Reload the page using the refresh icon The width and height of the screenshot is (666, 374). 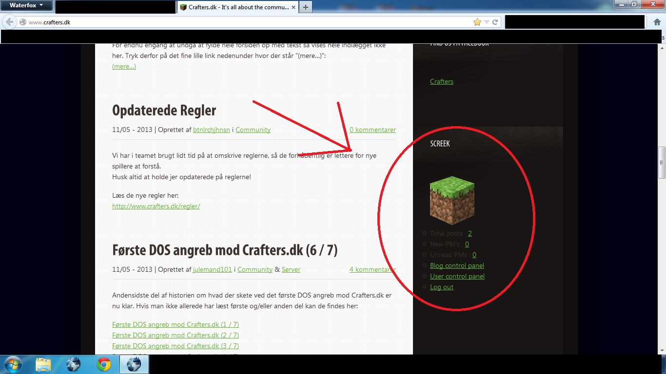[495, 22]
